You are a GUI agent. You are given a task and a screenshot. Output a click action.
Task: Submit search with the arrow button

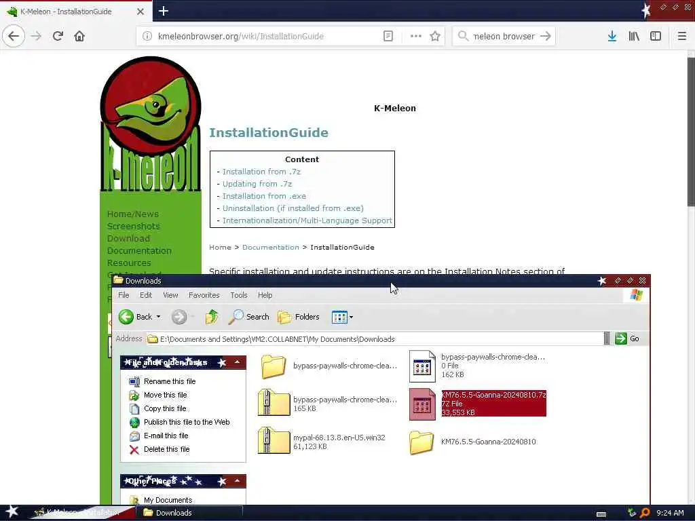click(x=546, y=36)
